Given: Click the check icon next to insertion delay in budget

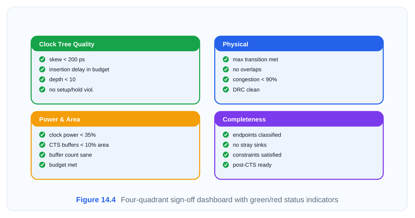Looking at the screenshot, I should pyautogui.click(x=42, y=69).
